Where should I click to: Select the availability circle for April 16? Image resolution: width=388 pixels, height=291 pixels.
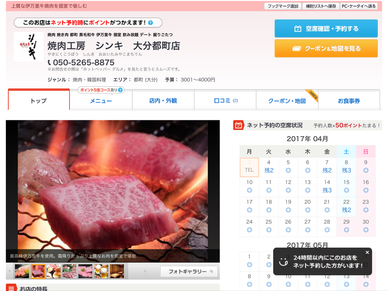(366, 190)
